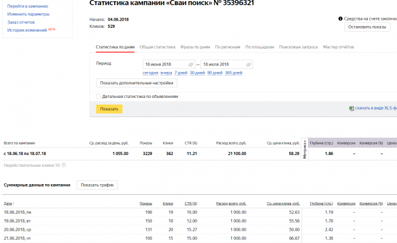
Task: Open the Изменить параметры link
Action: (28, 14)
